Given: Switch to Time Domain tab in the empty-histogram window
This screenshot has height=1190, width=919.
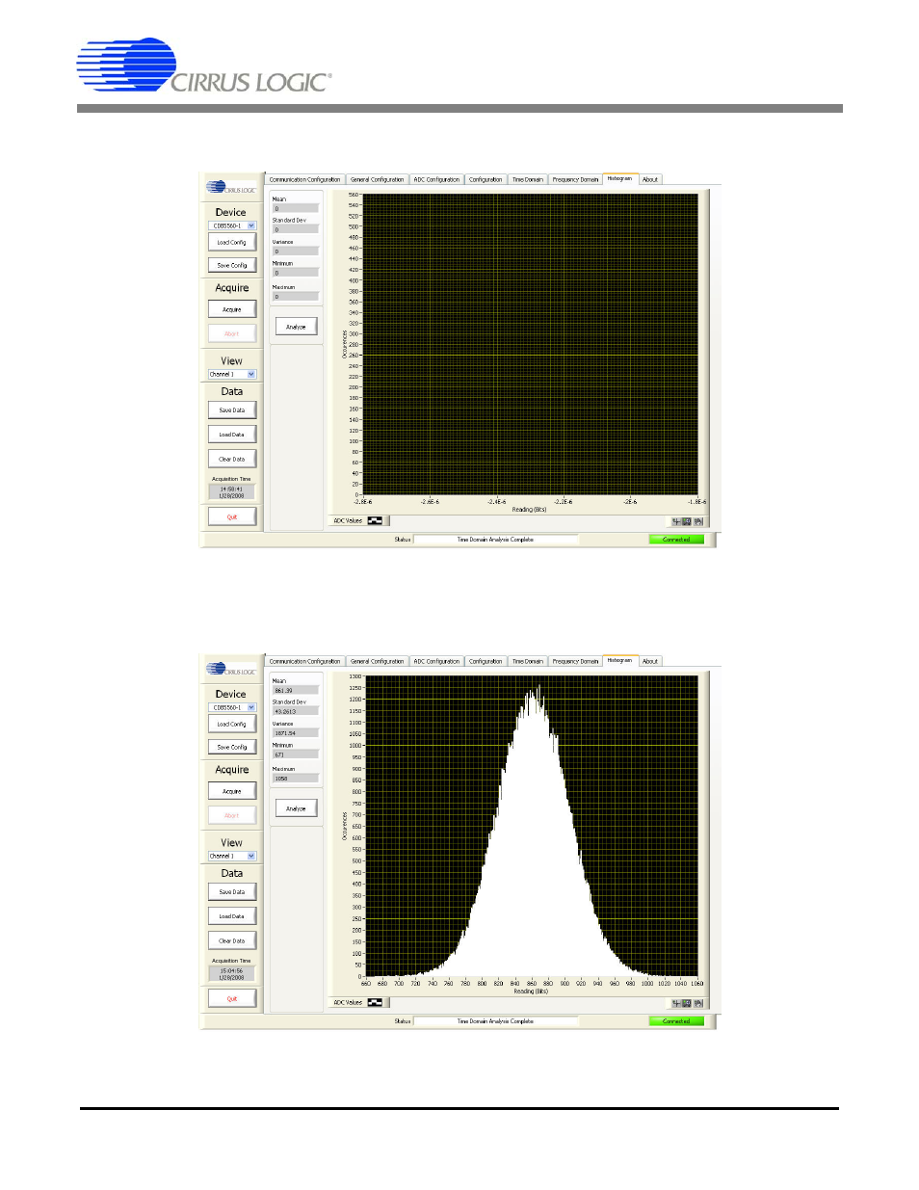Looking at the screenshot, I should point(527,179).
